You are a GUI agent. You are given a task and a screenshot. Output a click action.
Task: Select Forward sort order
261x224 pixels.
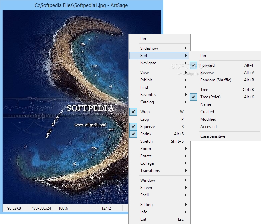point(225,65)
